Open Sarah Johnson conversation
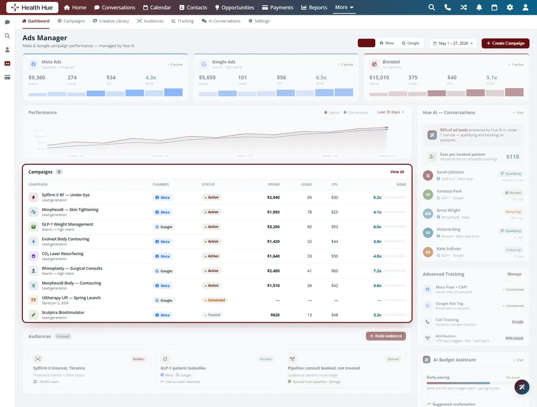The height and width of the screenshot is (407, 537). (473, 175)
